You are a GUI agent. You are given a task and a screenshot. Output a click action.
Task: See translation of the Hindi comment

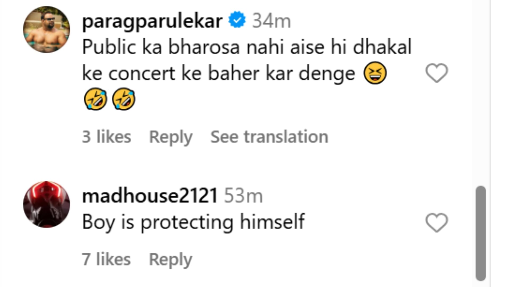pos(269,137)
